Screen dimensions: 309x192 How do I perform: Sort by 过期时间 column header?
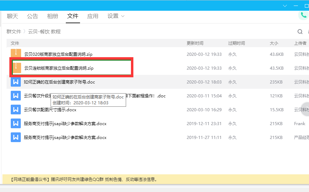(237, 43)
